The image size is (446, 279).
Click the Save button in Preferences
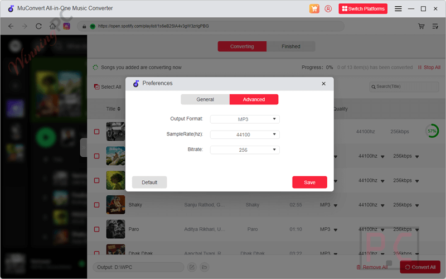click(x=309, y=182)
